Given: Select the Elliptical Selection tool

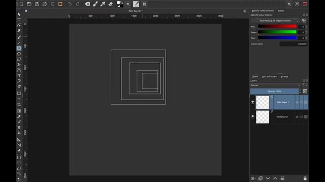Looking at the screenshot, I should click(19, 163).
